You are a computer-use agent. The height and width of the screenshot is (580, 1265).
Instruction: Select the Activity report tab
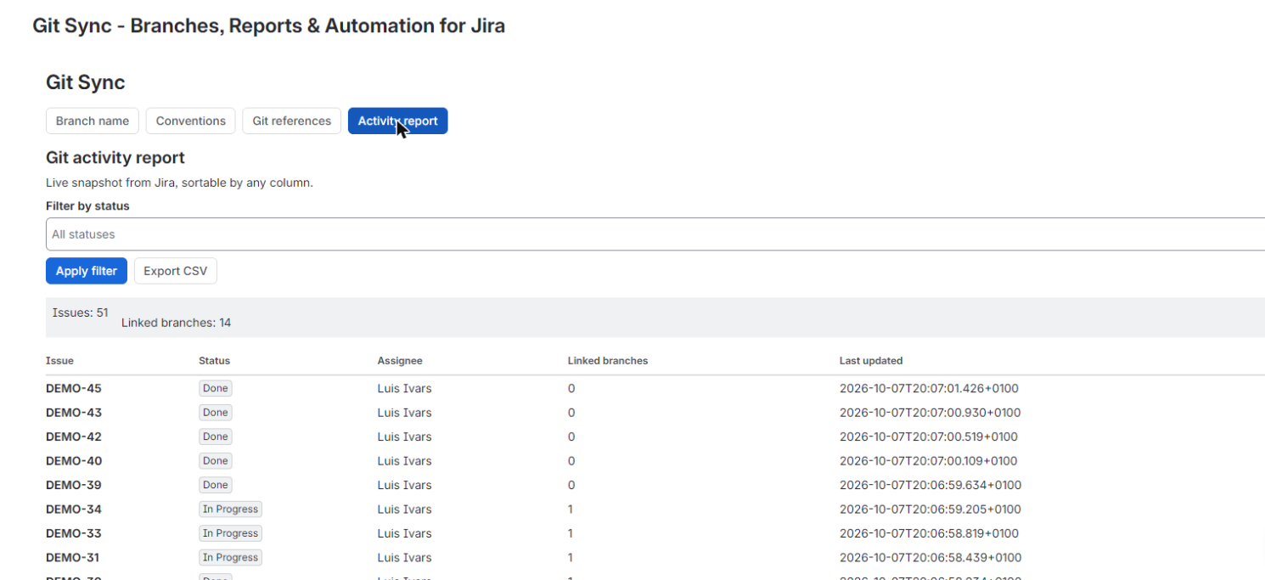click(397, 121)
